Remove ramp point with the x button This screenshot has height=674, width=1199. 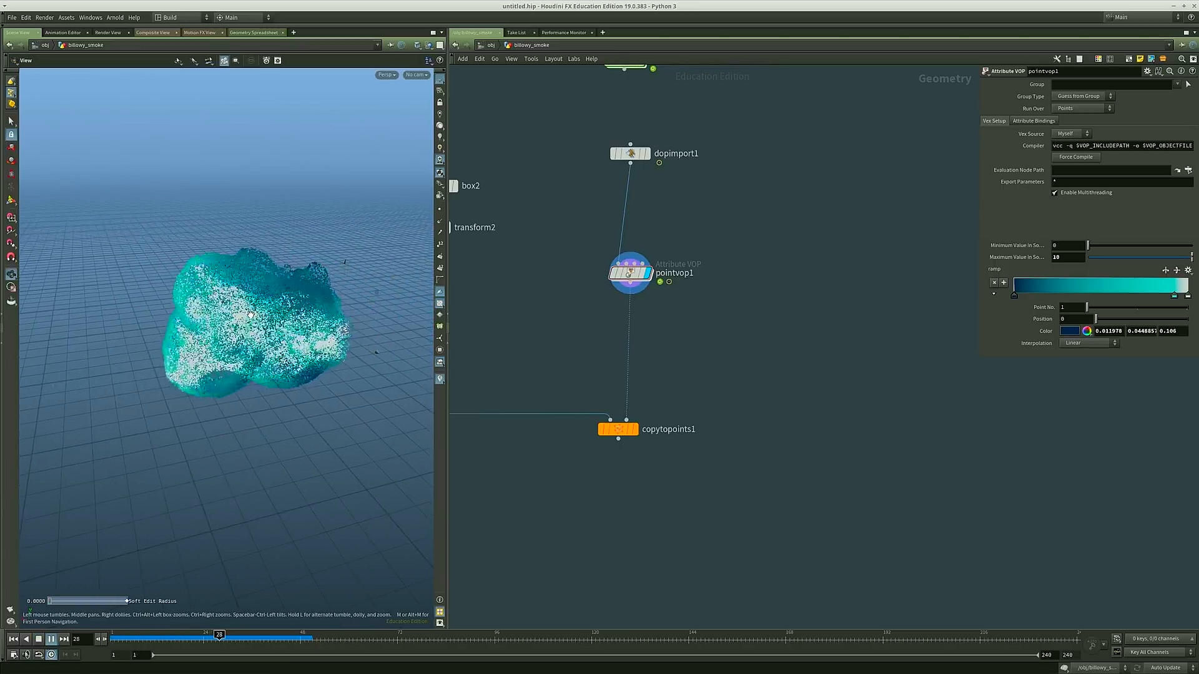[x=994, y=283]
